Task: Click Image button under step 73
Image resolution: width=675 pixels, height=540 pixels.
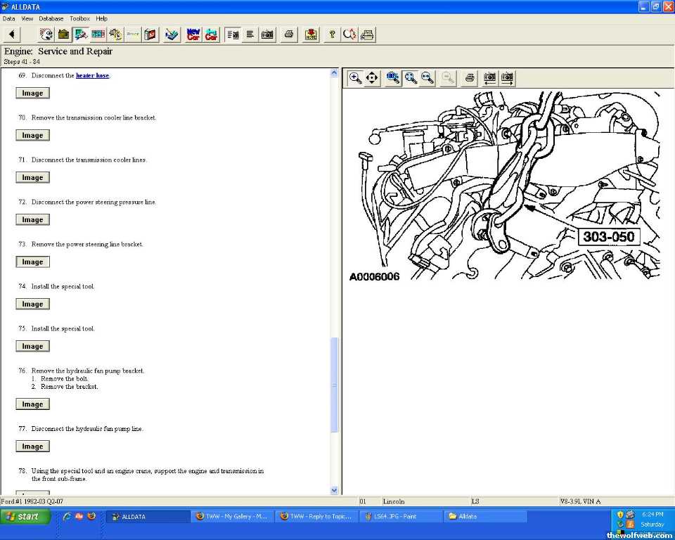Action: coord(32,262)
